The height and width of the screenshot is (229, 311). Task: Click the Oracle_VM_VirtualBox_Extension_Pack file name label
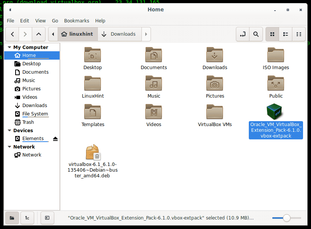[276, 130]
